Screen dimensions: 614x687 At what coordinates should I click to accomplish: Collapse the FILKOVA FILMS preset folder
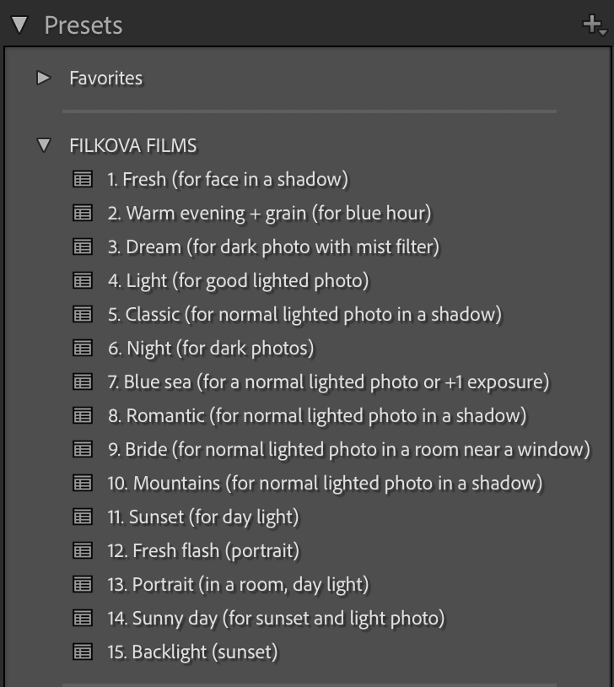pyautogui.click(x=44, y=145)
